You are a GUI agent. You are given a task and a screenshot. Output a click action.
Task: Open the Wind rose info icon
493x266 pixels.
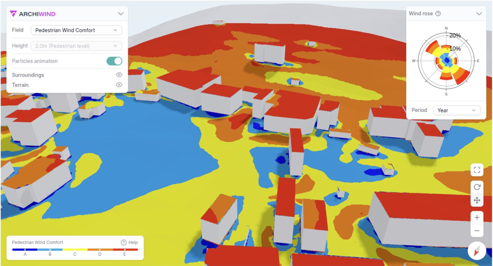click(438, 14)
